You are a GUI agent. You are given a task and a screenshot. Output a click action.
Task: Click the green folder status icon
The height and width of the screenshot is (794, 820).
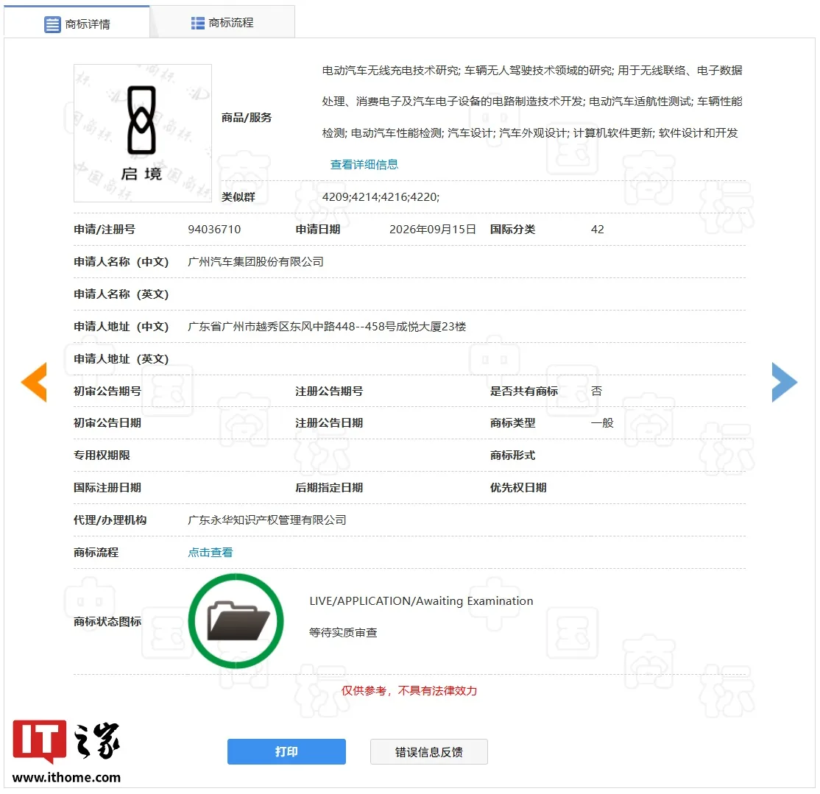[236, 621]
